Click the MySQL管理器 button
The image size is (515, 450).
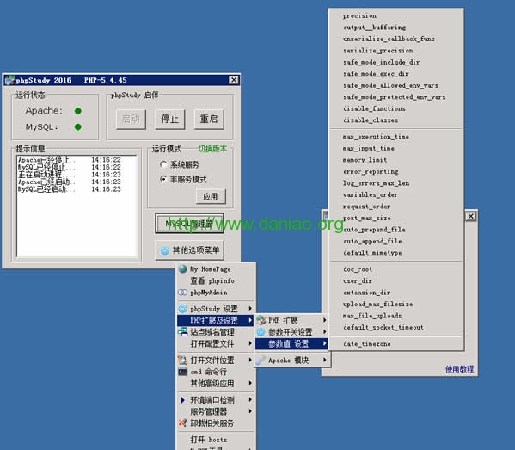(x=189, y=224)
